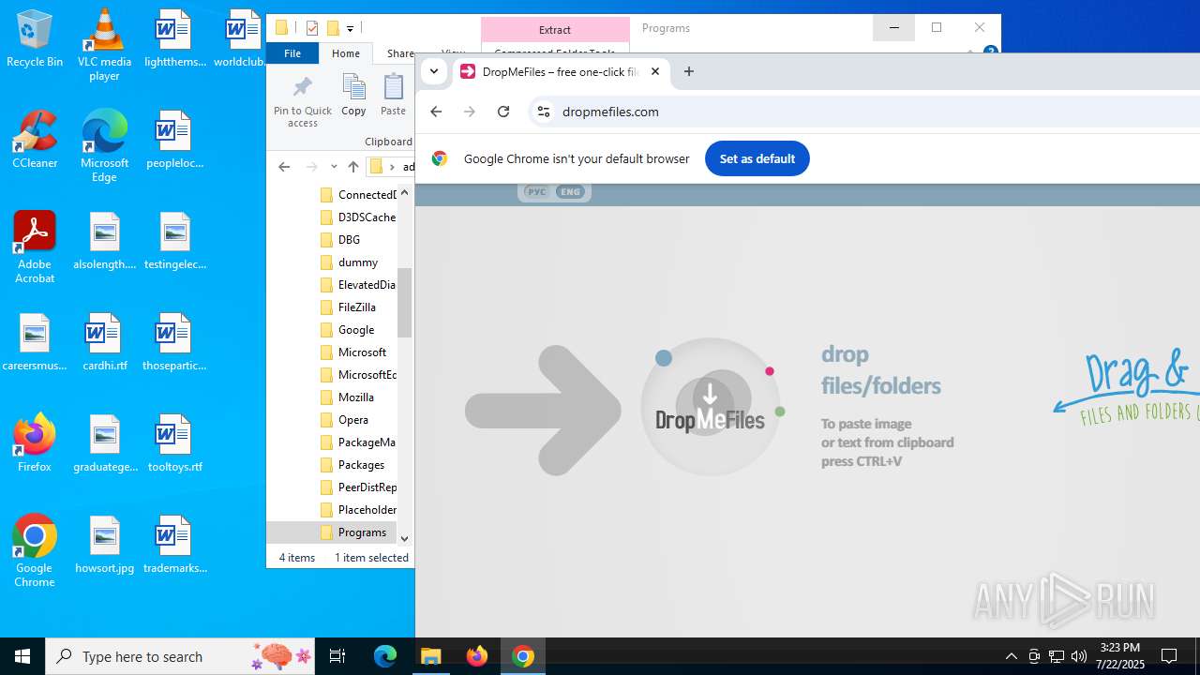Screen dimensions: 1200x675
Task: Click taskbar search box
Action: pyautogui.click(x=181, y=656)
